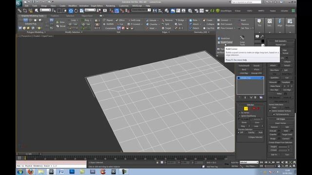
Task: Open the selection filter dropdown
Action: tap(45, 10)
